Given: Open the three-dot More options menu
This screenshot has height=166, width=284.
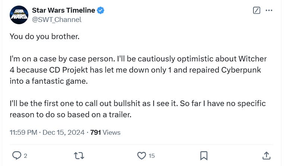Looking at the screenshot, I should 269,10.
